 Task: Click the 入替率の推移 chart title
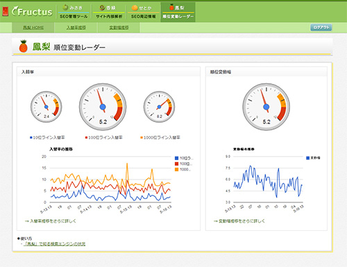point(61,149)
